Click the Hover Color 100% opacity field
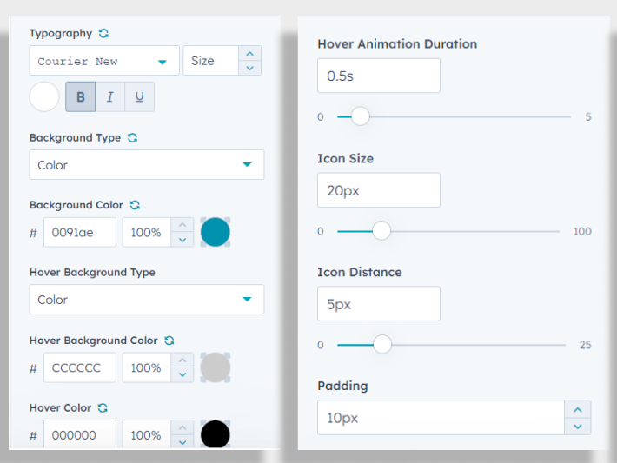617x463 pixels. (147, 434)
